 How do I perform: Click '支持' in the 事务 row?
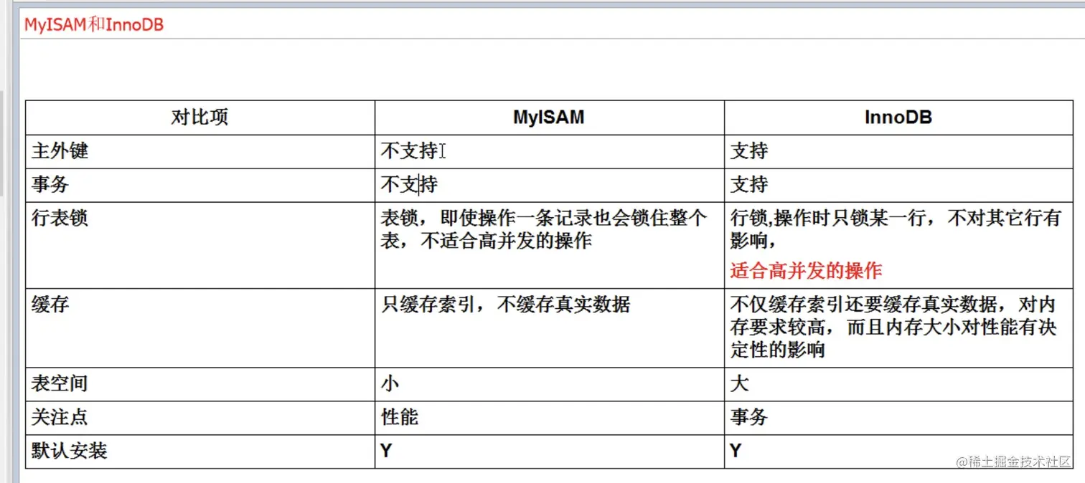749,185
